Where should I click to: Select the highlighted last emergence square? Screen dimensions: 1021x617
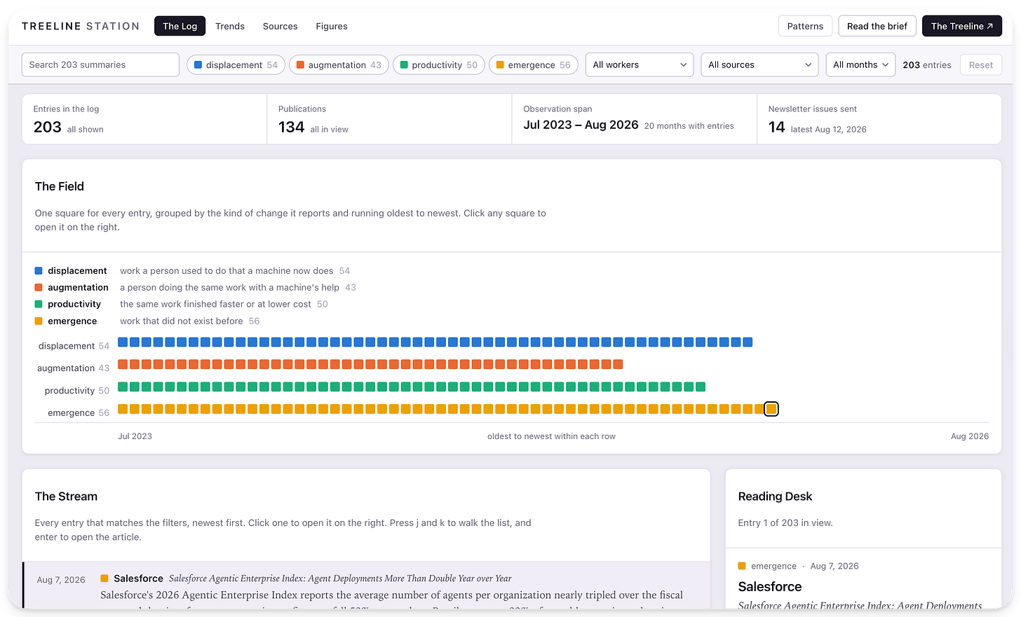771,409
